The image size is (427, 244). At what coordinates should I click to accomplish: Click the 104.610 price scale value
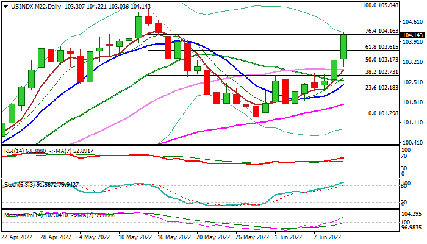click(411, 22)
